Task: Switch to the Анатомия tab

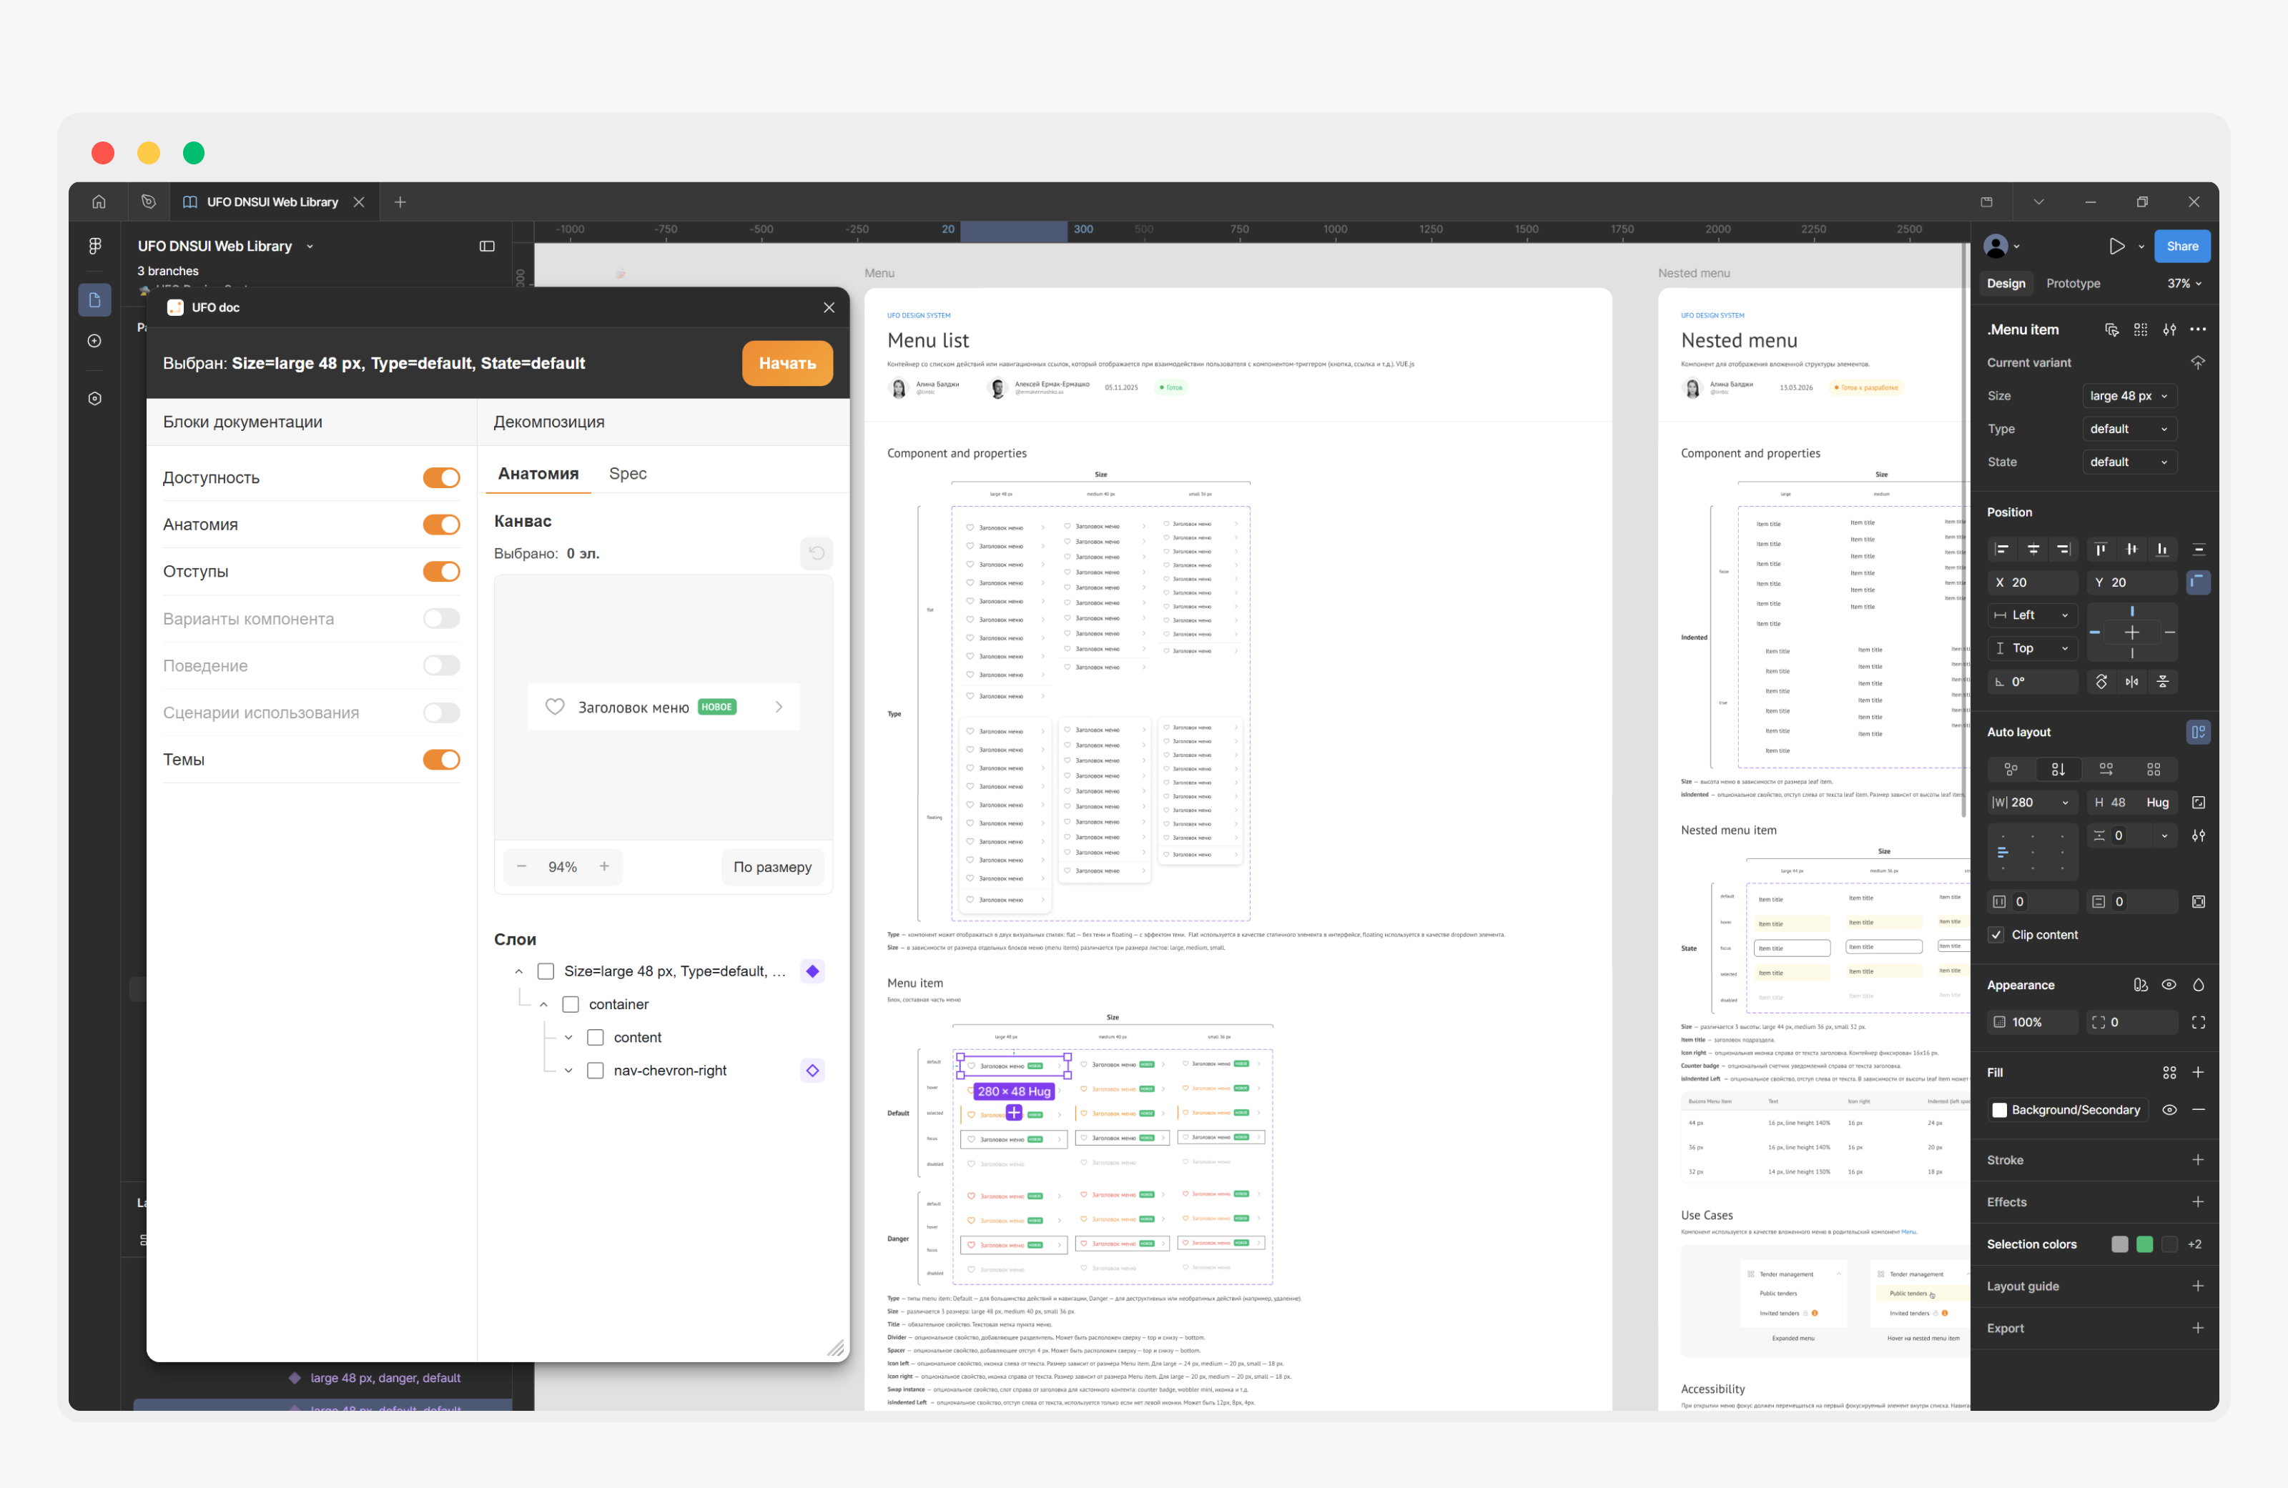Action: coord(538,474)
